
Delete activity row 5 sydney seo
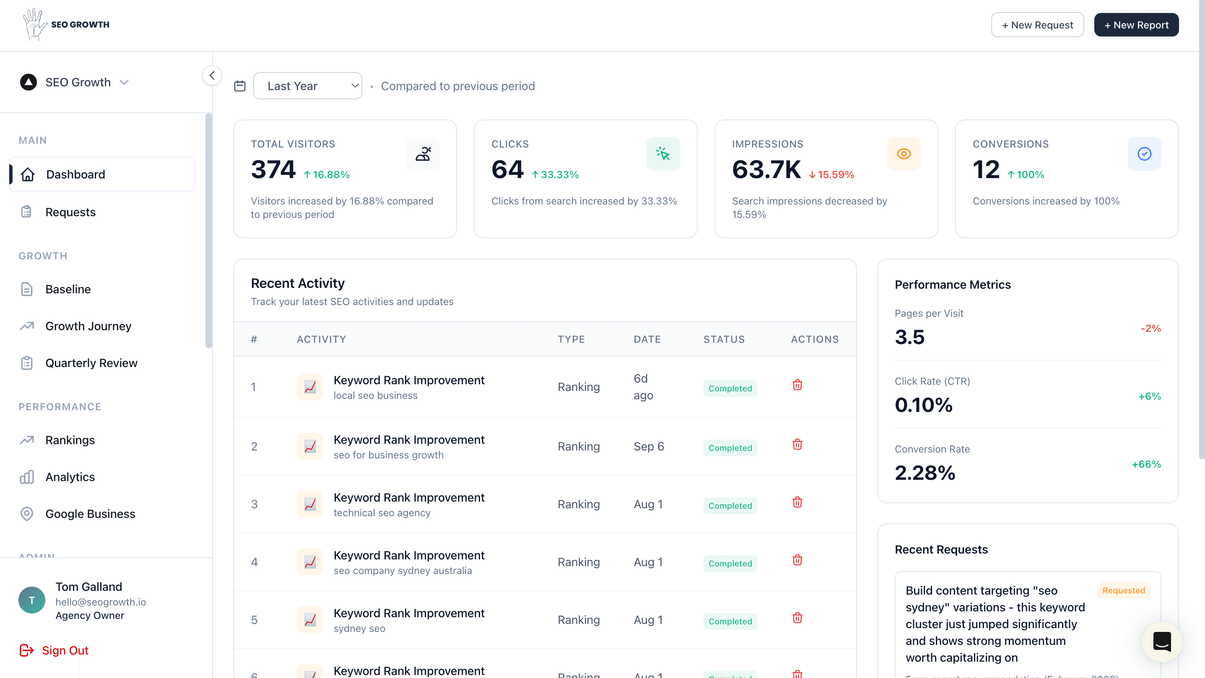point(797,618)
